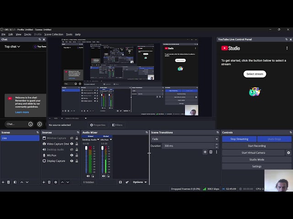Increase transition duration with up arrow
293x219 pixels.
(x=217, y=144)
